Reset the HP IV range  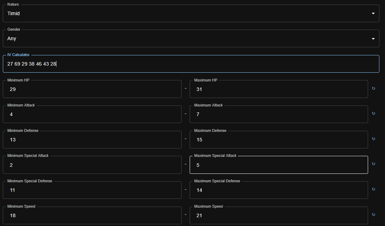(x=374, y=88)
